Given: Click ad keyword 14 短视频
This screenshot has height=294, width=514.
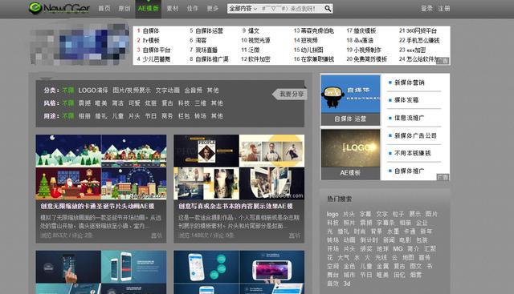Looking at the screenshot, I should 309,40.
